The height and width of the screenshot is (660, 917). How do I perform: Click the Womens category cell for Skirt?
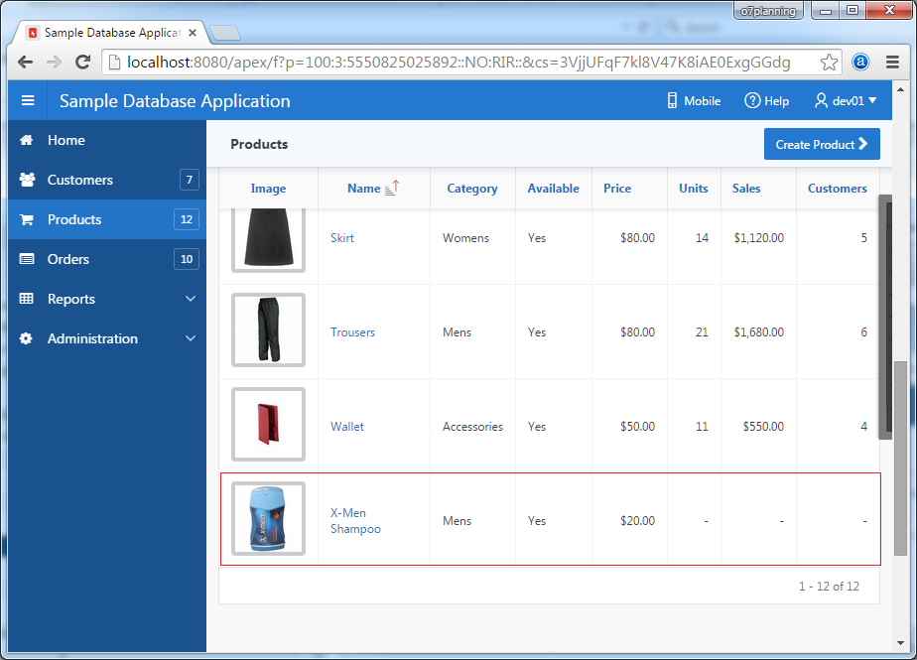point(465,237)
